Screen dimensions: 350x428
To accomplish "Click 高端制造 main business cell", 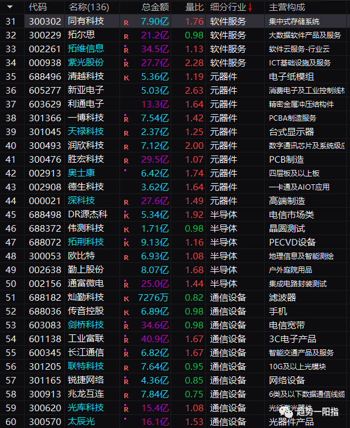I will coord(287,201).
